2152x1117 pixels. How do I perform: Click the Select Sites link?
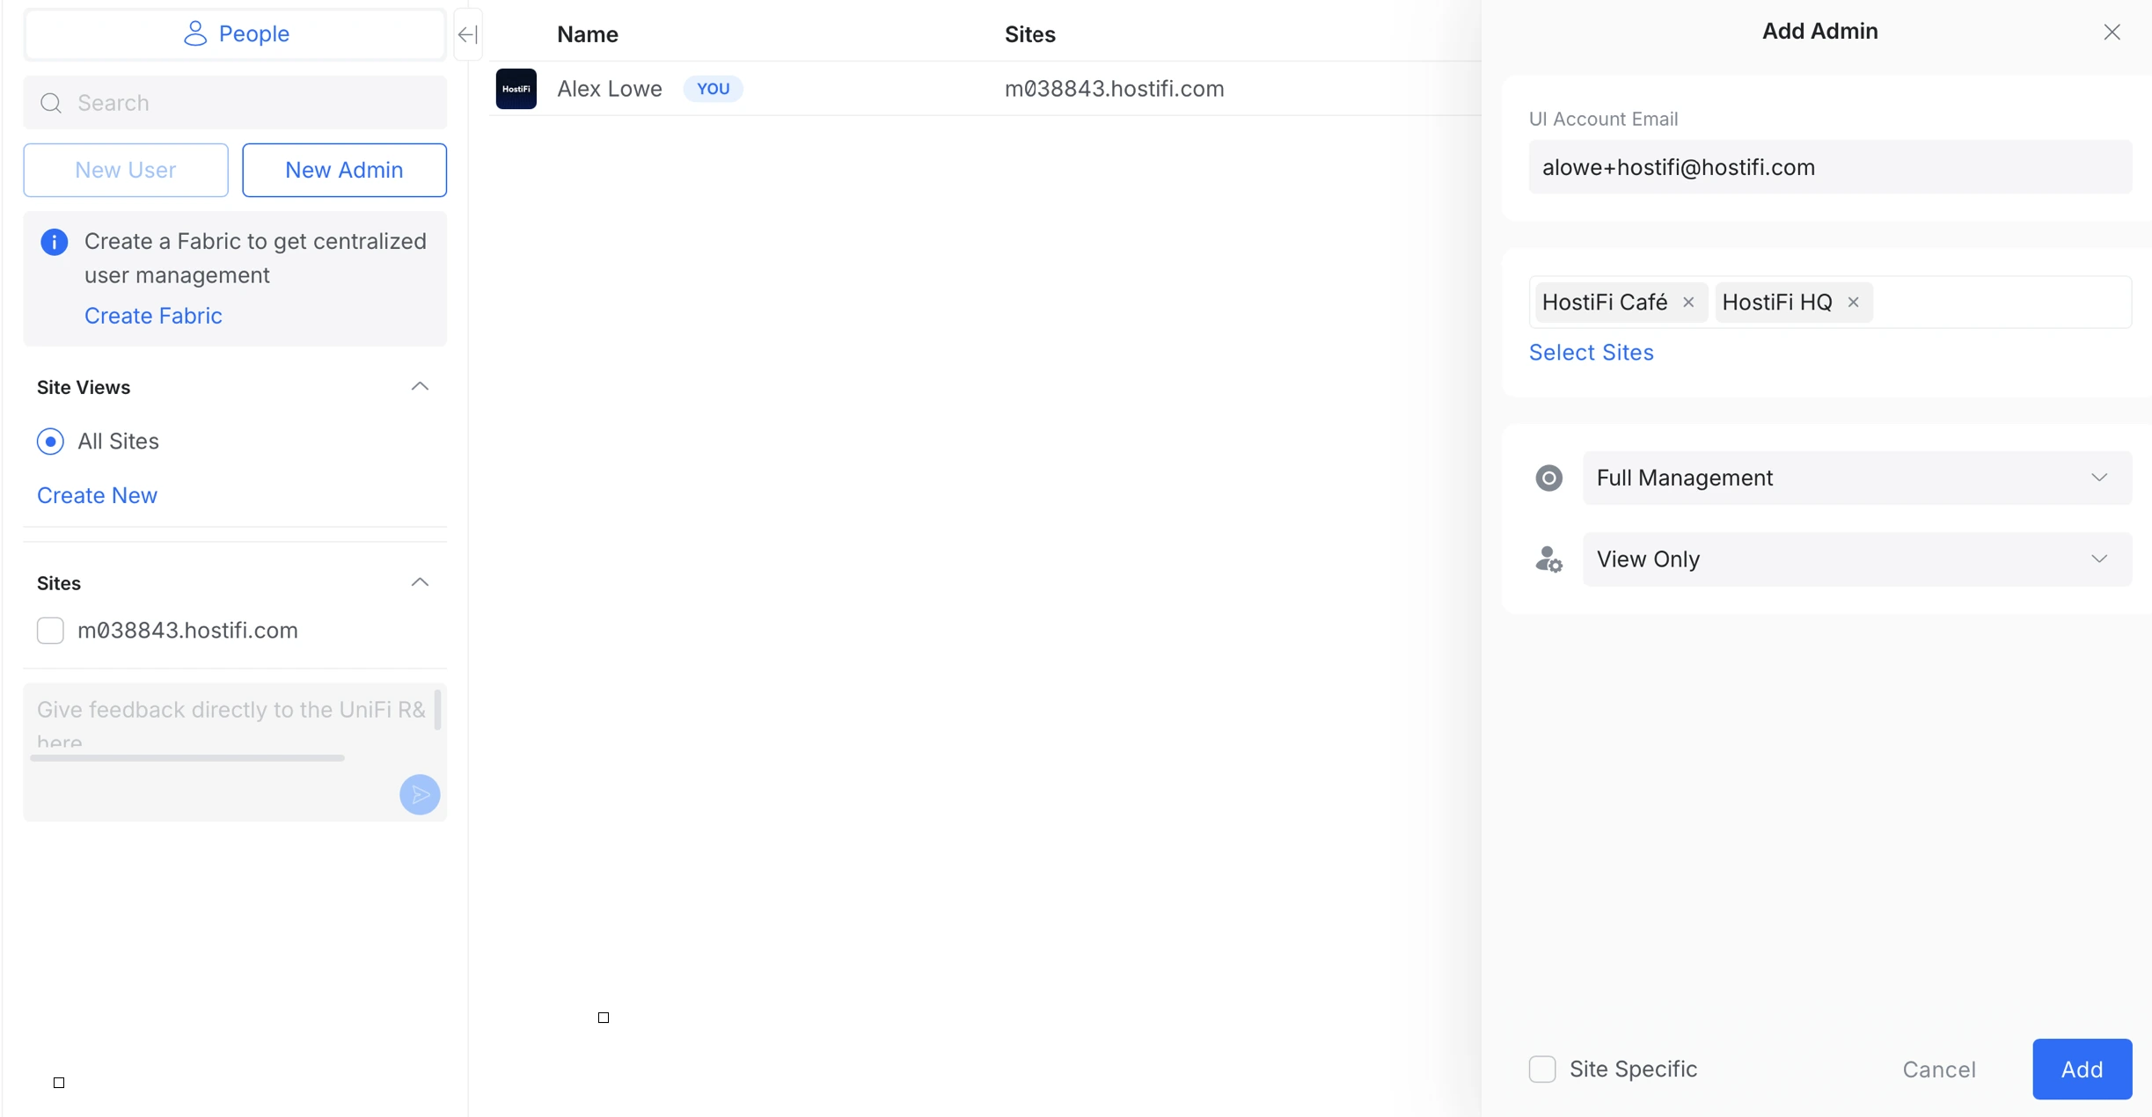tap(1591, 352)
